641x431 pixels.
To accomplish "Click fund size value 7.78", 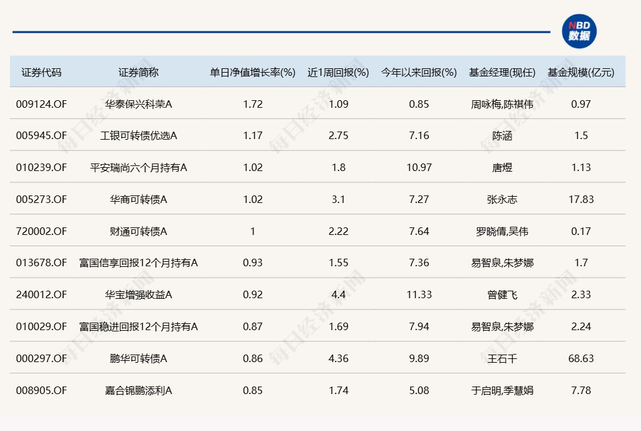I will click(581, 390).
